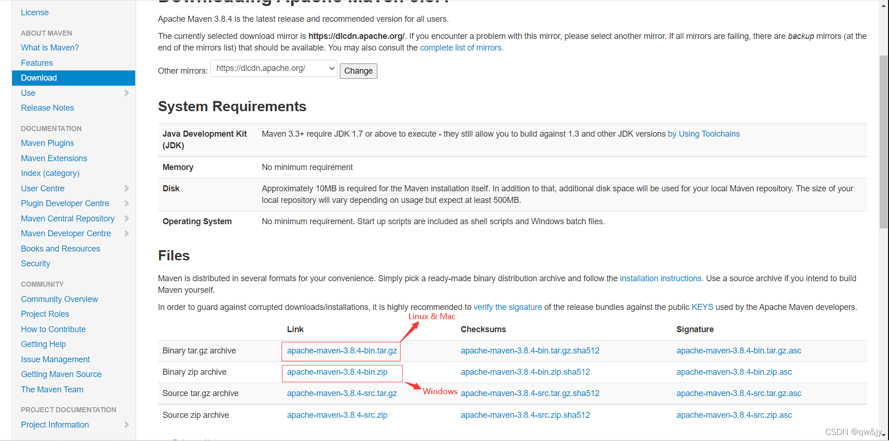Open Getting Maven Source link
Viewport: 889px width, 441px height.
61,374
